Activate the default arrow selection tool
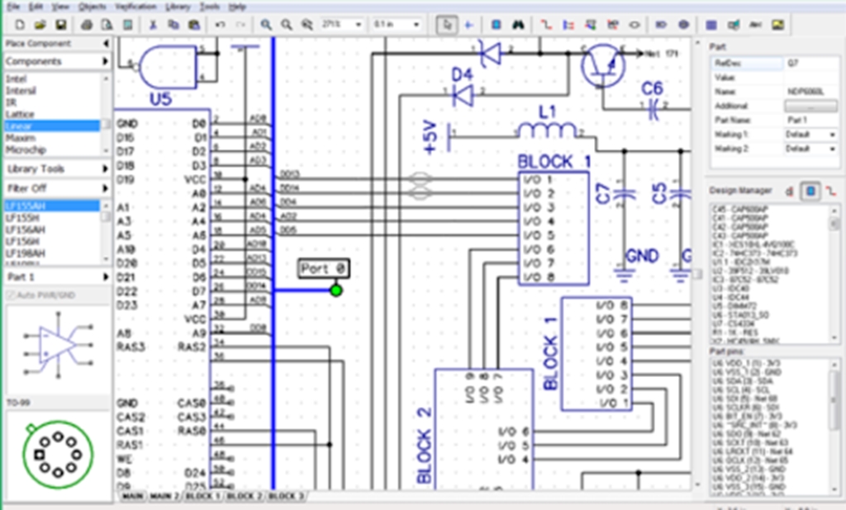The height and width of the screenshot is (510, 846). (x=448, y=24)
